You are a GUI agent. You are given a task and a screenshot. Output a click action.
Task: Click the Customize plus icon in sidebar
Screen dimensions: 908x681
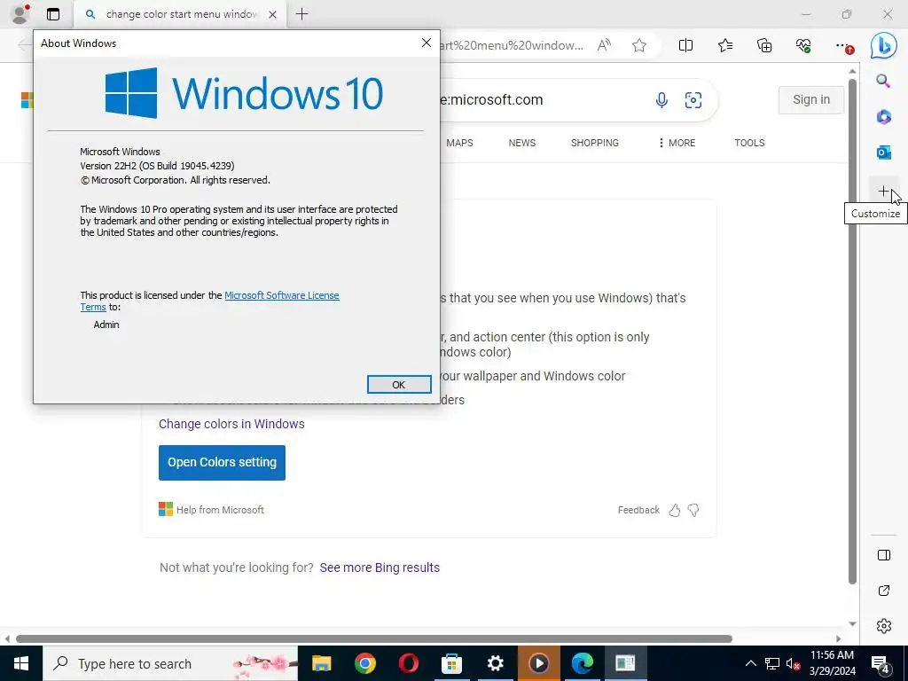click(x=883, y=191)
